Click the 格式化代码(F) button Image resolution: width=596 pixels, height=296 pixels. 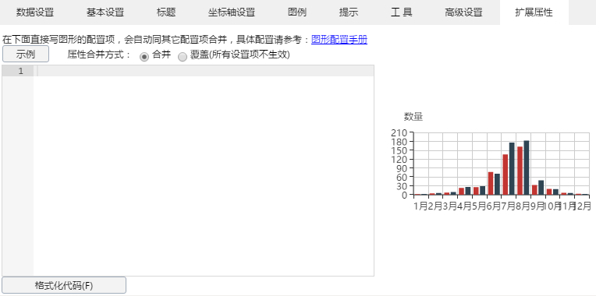click(x=64, y=285)
